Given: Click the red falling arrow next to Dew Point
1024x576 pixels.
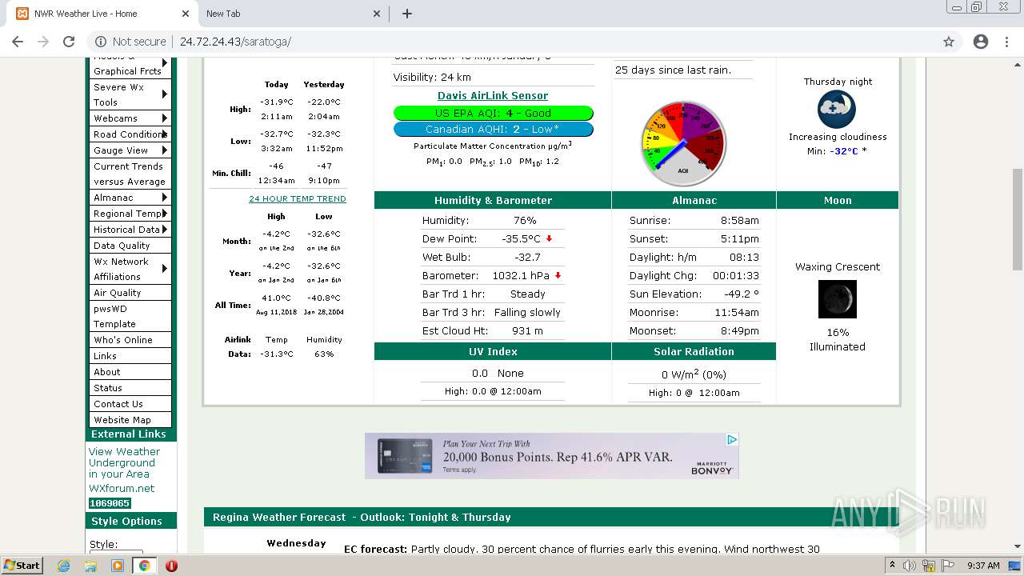Looking at the screenshot, I should point(549,239).
